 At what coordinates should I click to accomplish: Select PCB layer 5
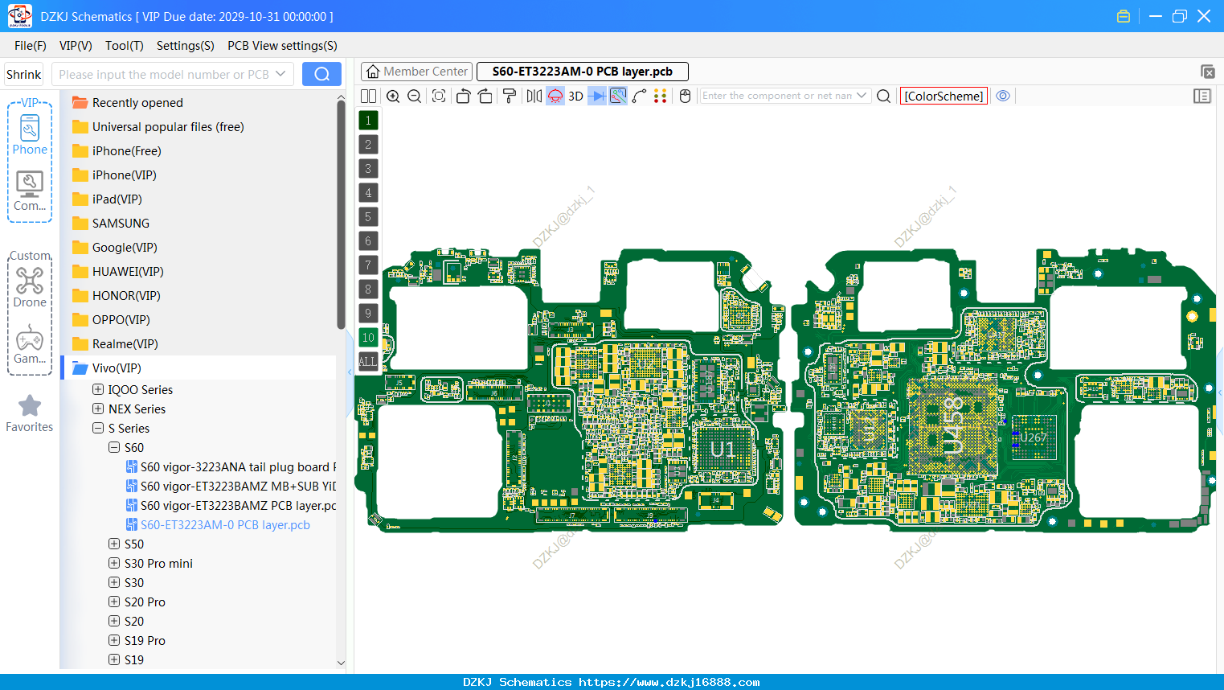coord(368,217)
